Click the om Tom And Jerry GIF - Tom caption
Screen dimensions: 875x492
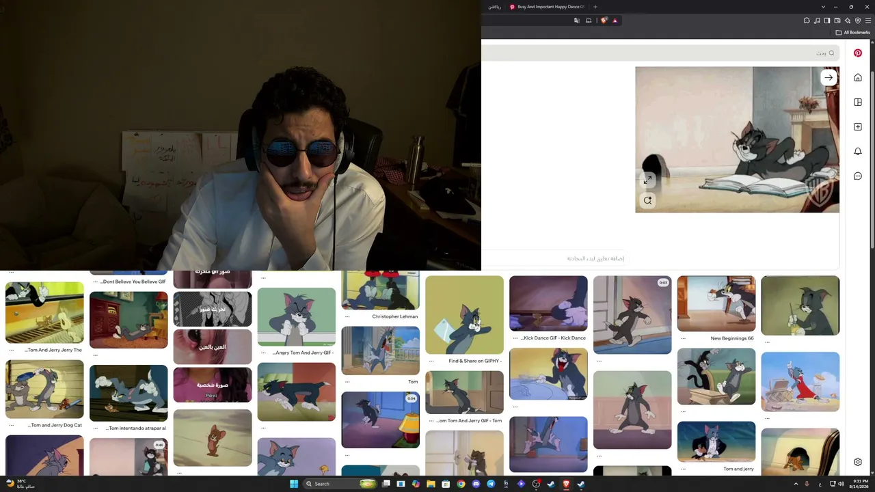tap(469, 420)
